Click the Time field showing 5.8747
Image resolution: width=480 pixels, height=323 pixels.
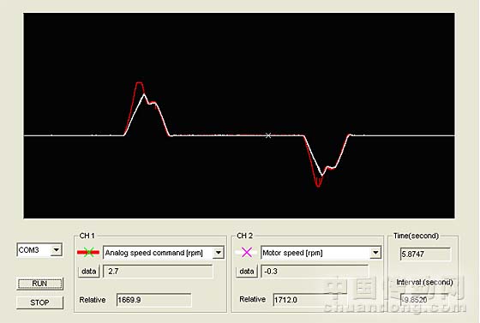(x=425, y=254)
